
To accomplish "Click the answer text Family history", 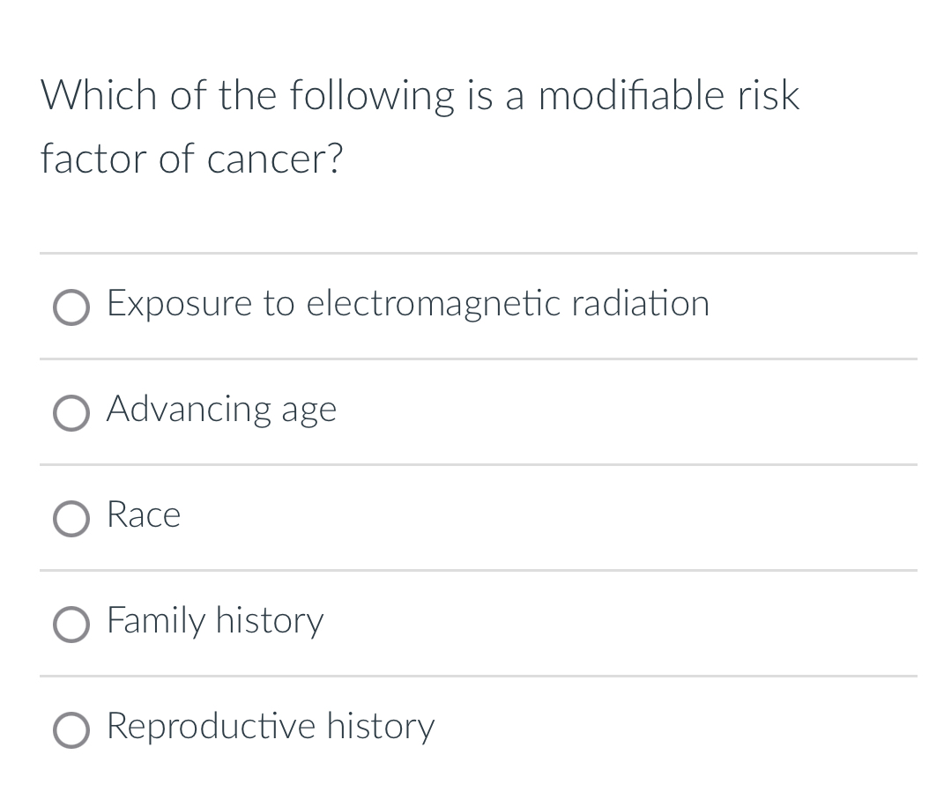I will pos(214,622).
